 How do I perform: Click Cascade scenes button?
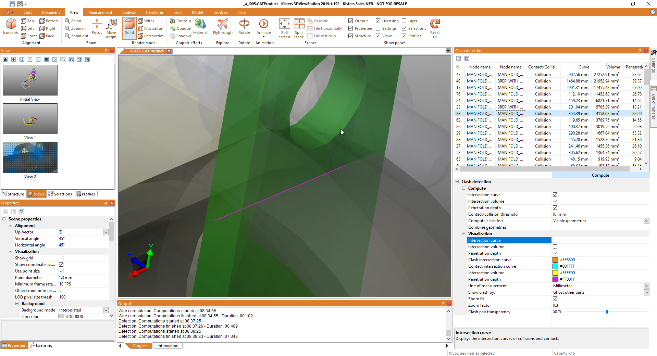tap(318, 21)
